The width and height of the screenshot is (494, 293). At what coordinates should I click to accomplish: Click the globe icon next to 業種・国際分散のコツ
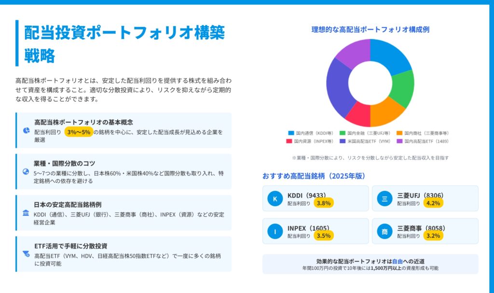point(26,172)
